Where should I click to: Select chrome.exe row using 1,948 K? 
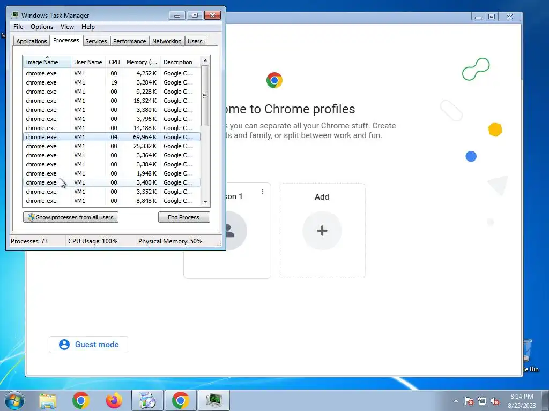tap(112, 173)
